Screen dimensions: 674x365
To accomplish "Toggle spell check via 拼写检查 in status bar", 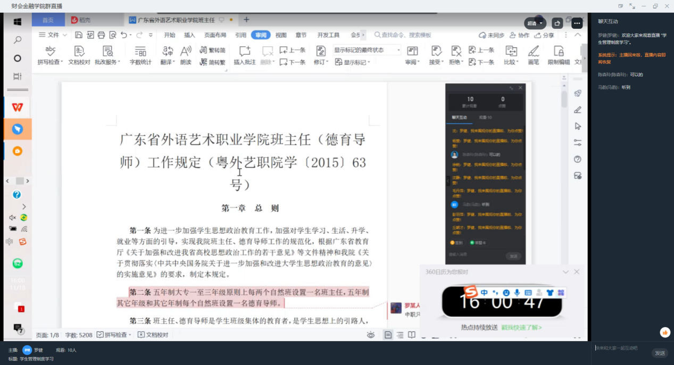I will [x=112, y=335].
